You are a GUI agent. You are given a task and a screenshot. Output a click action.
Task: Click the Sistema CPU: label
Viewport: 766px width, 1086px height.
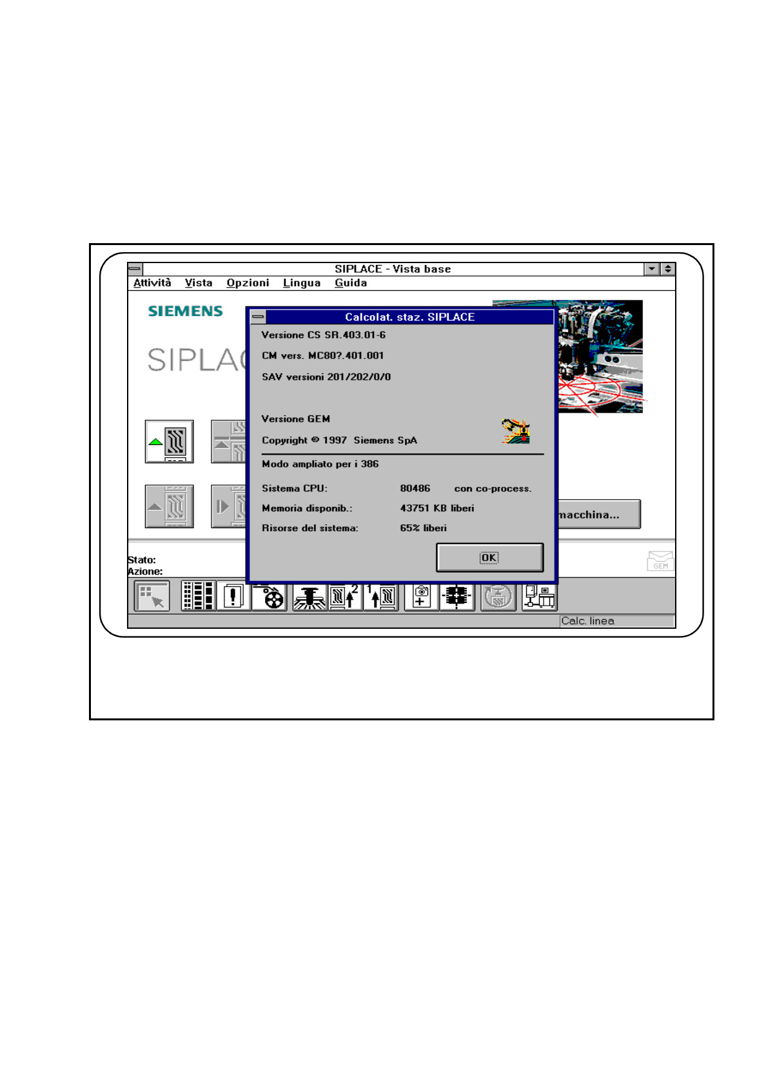click(295, 488)
